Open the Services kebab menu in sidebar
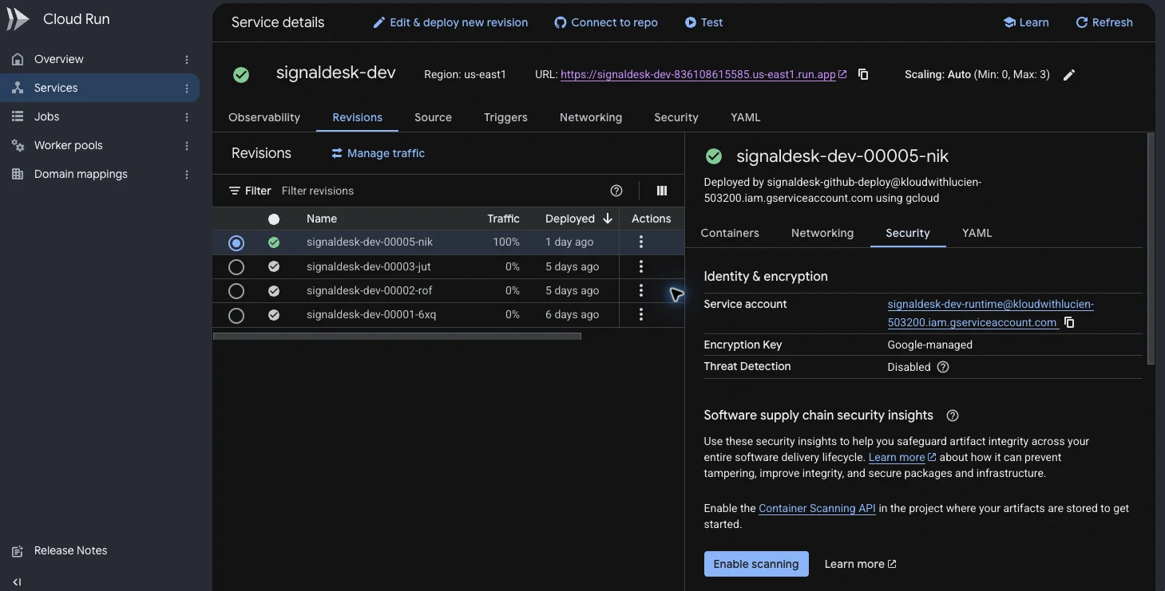Viewport: 1165px width, 591px height. [187, 89]
